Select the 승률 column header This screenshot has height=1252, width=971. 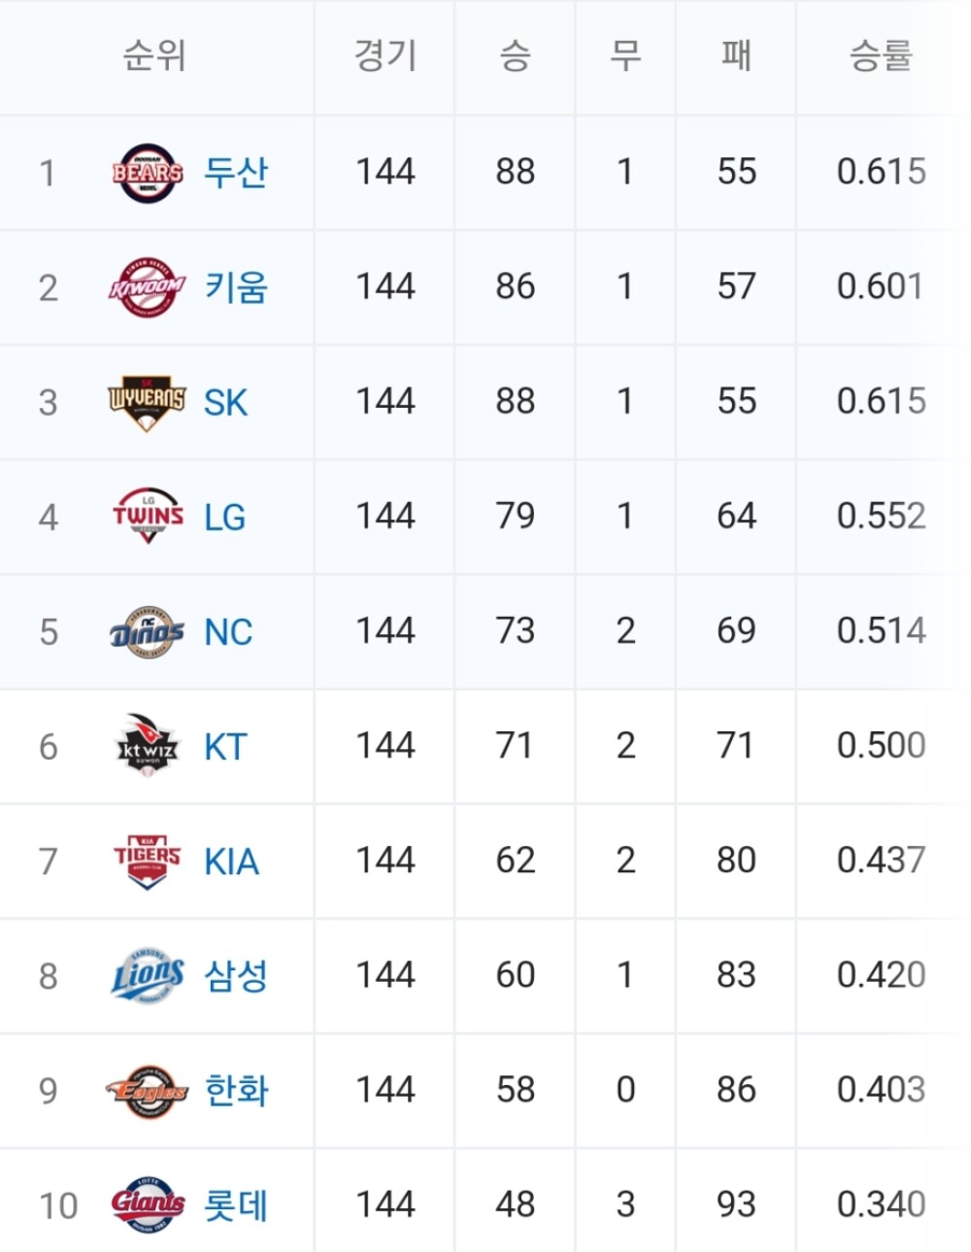pyautogui.click(x=881, y=55)
